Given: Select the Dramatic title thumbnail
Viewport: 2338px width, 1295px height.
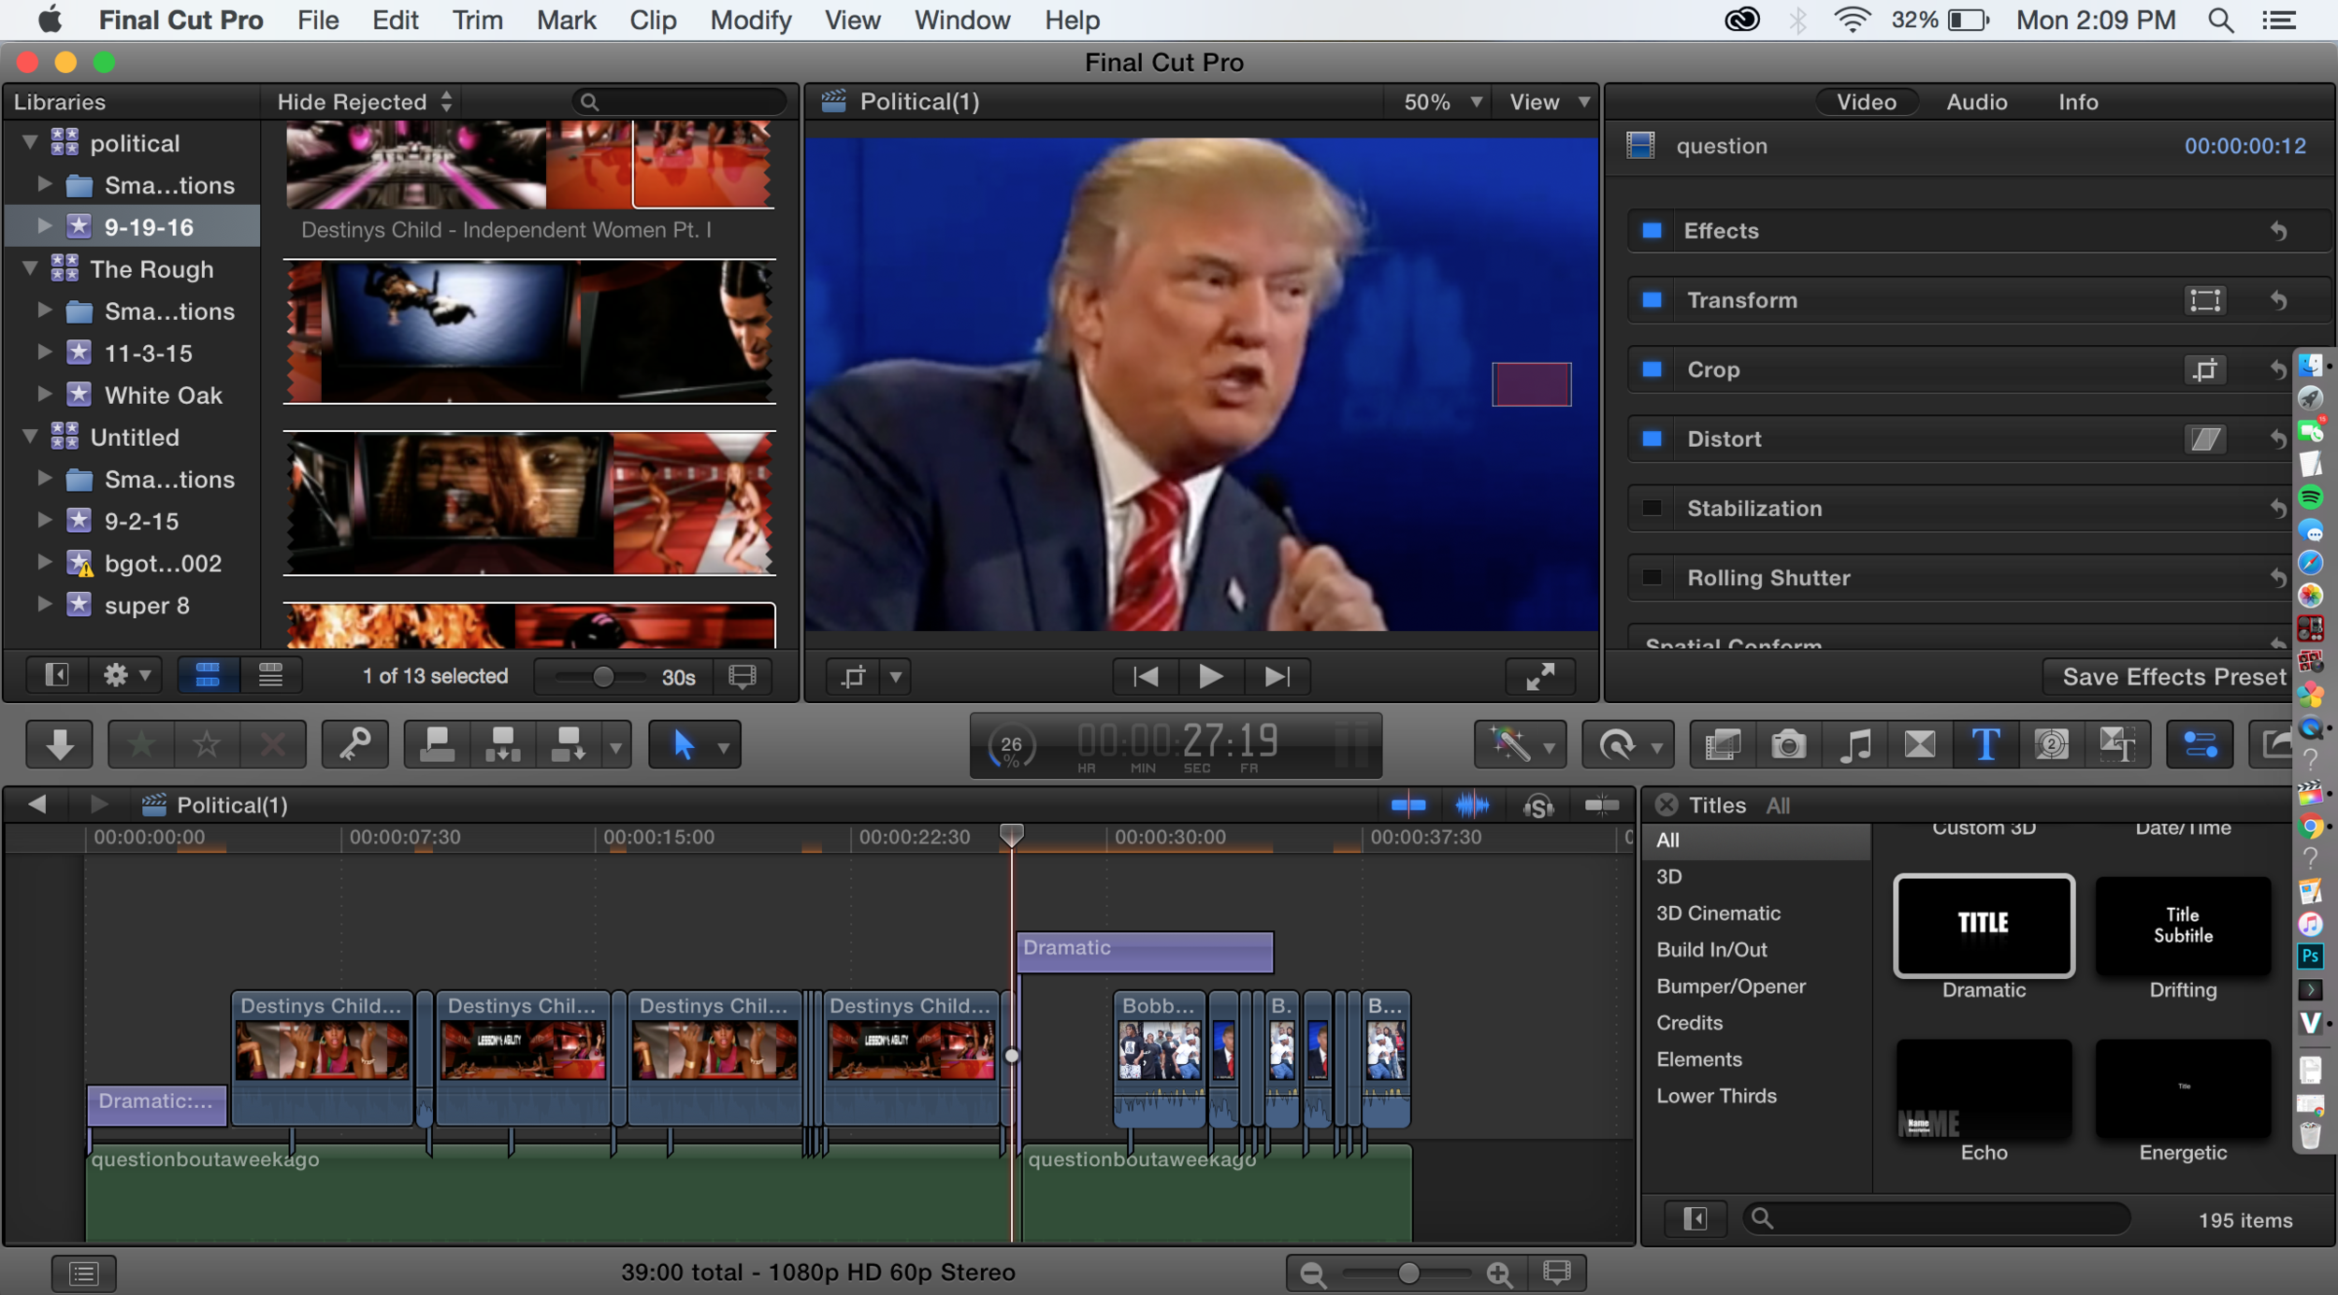Looking at the screenshot, I should [1984, 925].
